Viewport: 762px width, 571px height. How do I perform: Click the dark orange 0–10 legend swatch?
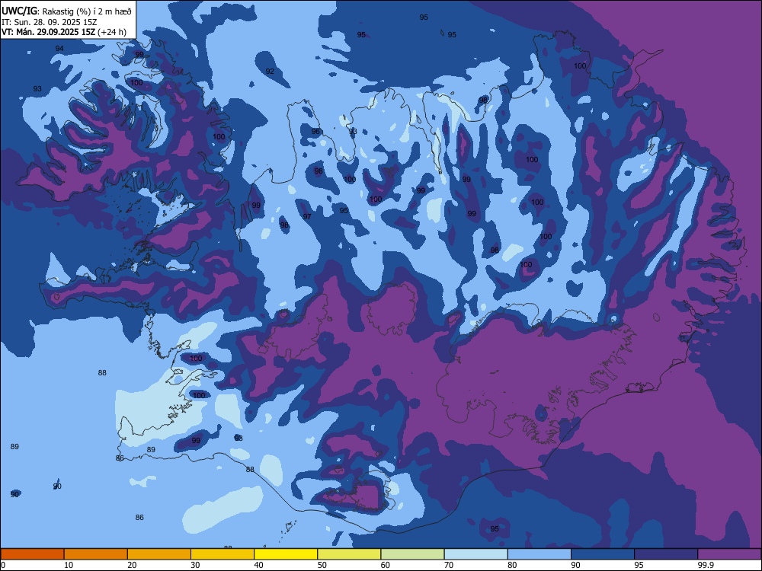32,554
